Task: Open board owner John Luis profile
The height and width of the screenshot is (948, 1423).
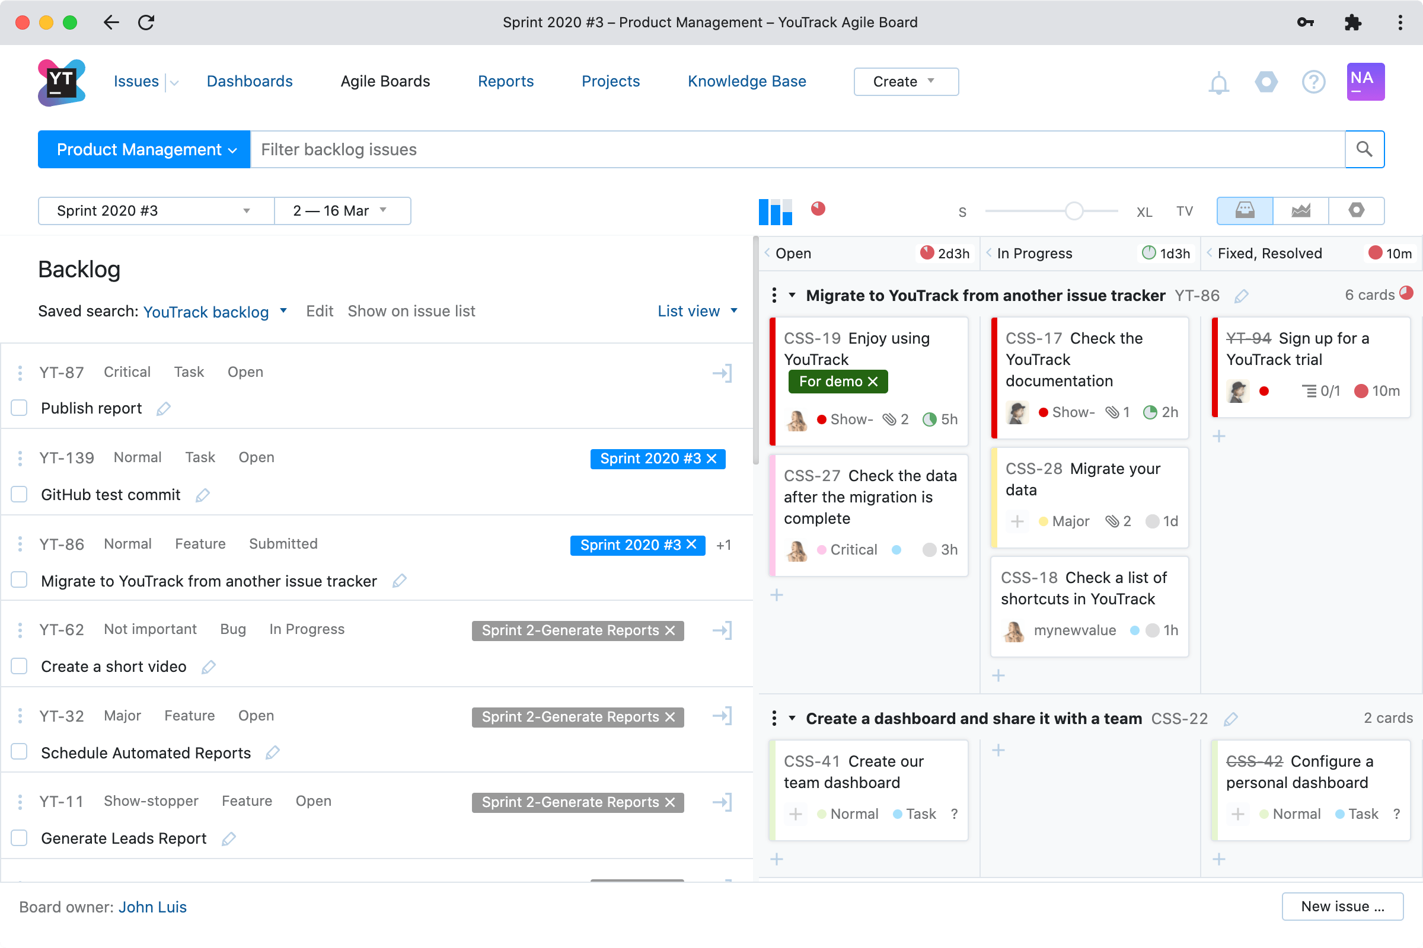Action: (x=152, y=908)
